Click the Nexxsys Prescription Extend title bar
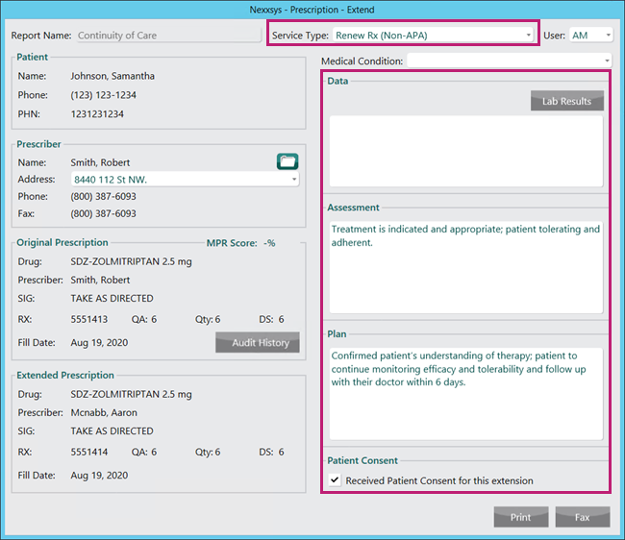 pyautogui.click(x=312, y=9)
